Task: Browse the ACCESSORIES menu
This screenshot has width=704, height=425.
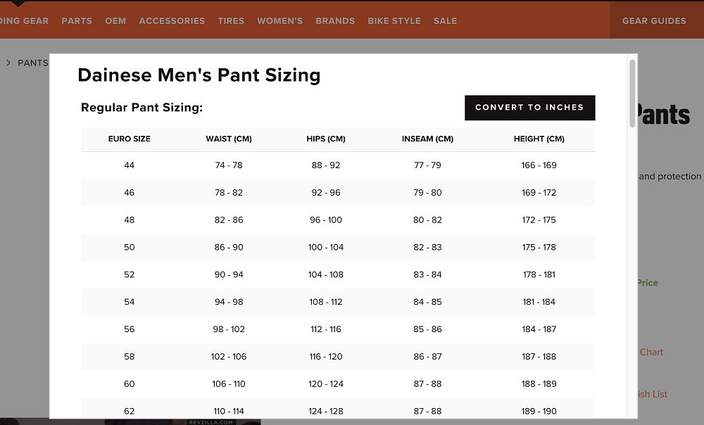Action: coord(172,20)
